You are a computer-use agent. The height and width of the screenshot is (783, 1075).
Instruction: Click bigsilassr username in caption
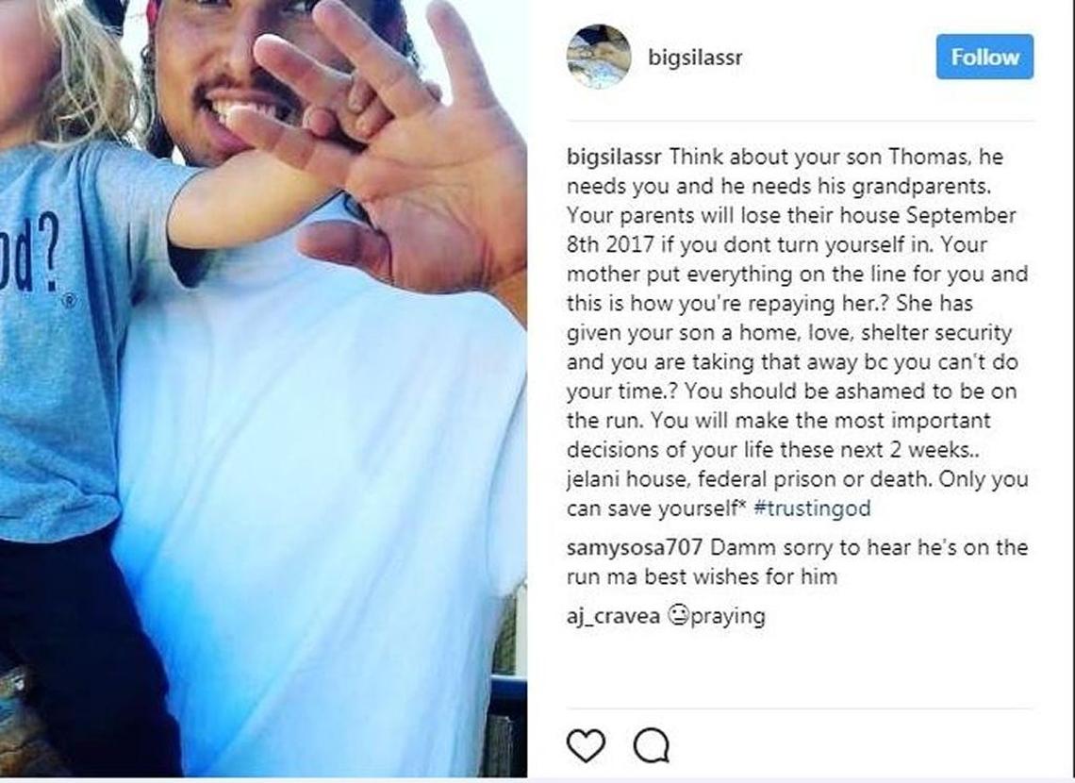pos(614,157)
